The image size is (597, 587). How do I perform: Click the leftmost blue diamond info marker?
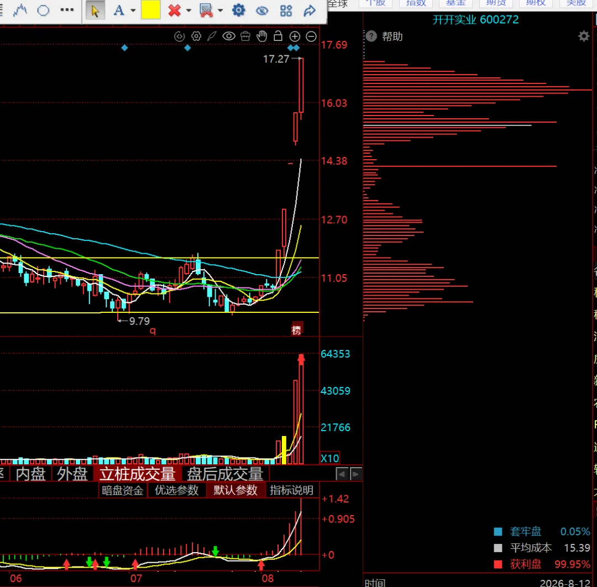tap(124, 48)
